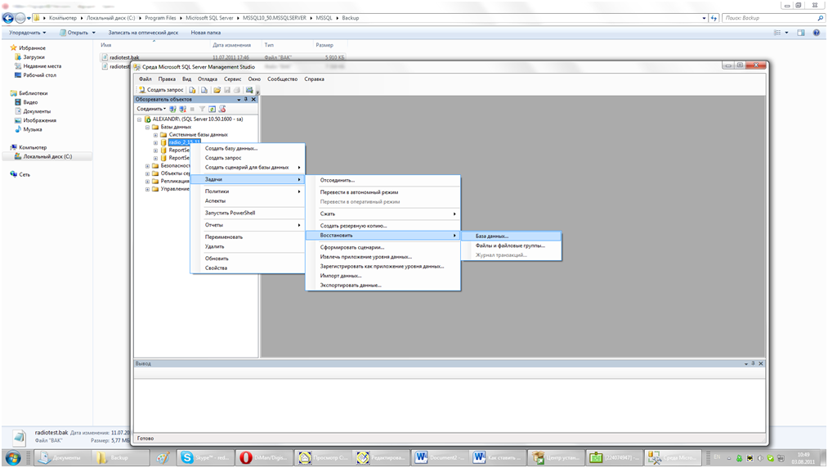
Task: Expand the Репликация folder node
Action: [x=148, y=182]
